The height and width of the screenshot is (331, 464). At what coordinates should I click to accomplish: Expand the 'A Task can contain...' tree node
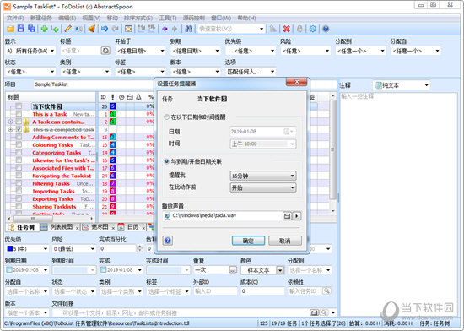click(11, 122)
